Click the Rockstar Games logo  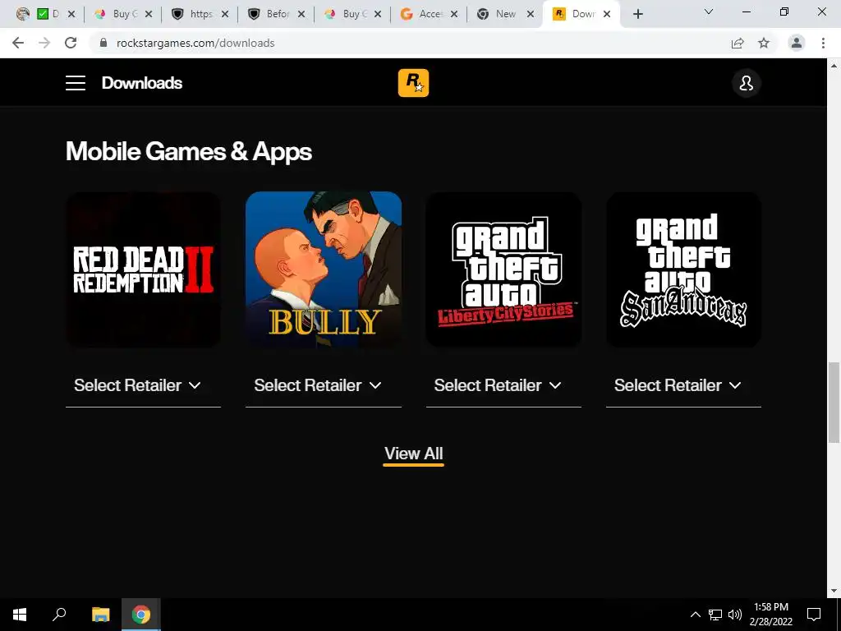[x=413, y=83]
